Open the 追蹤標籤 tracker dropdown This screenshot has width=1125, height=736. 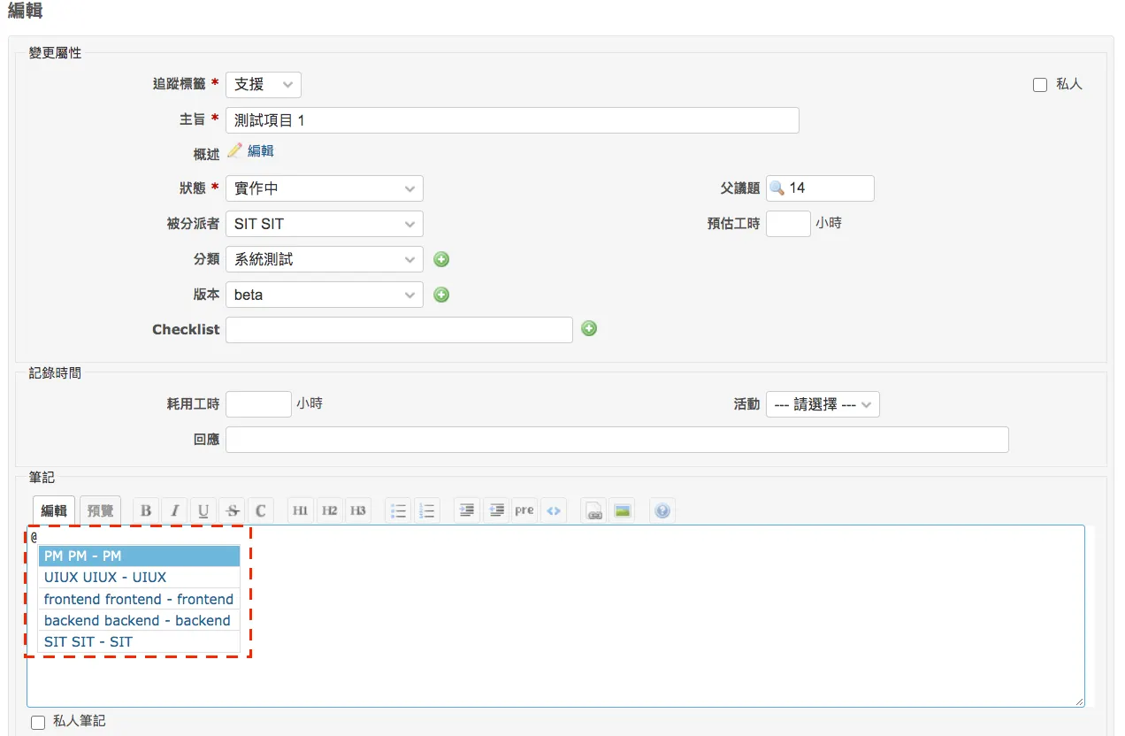click(x=264, y=85)
